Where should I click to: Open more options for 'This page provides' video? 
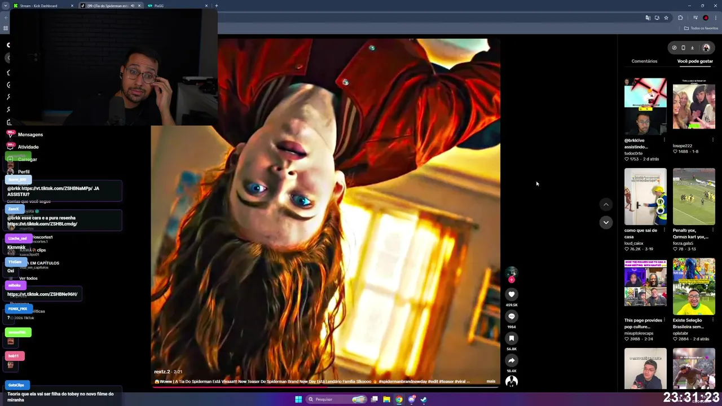[x=664, y=320]
